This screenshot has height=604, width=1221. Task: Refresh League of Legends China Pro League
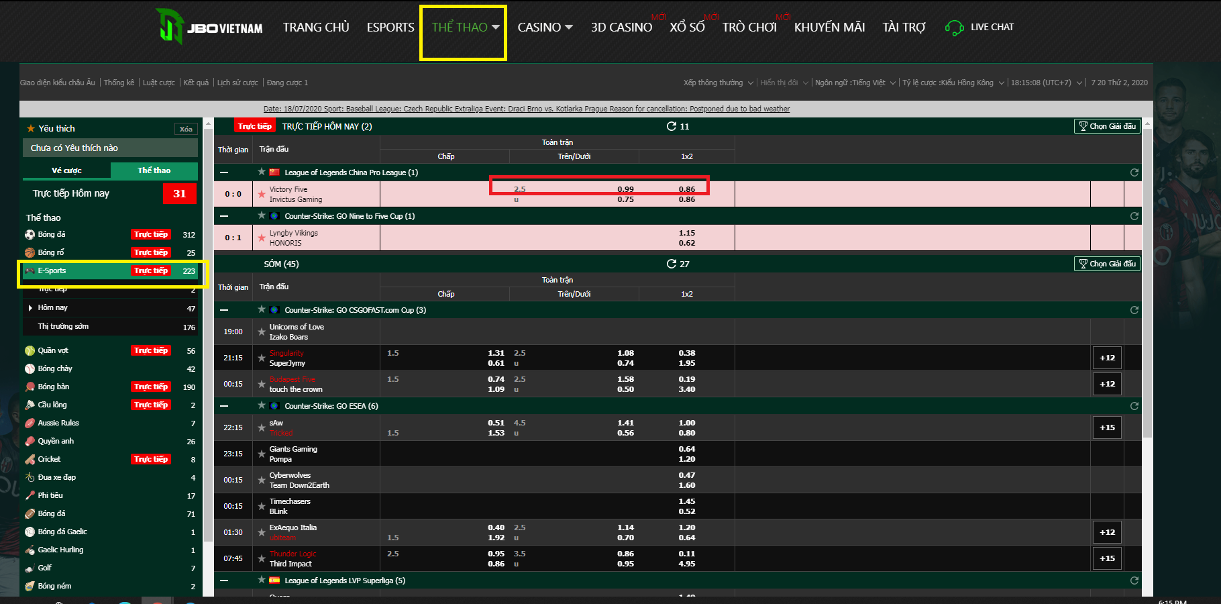[1134, 172]
